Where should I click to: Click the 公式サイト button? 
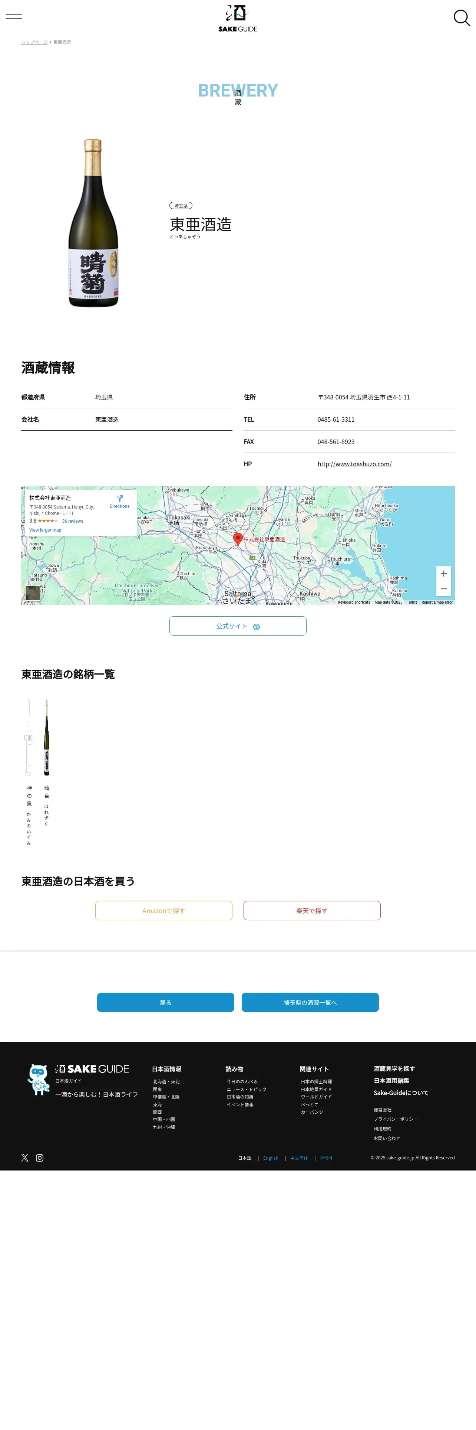click(x=238, y=626)
